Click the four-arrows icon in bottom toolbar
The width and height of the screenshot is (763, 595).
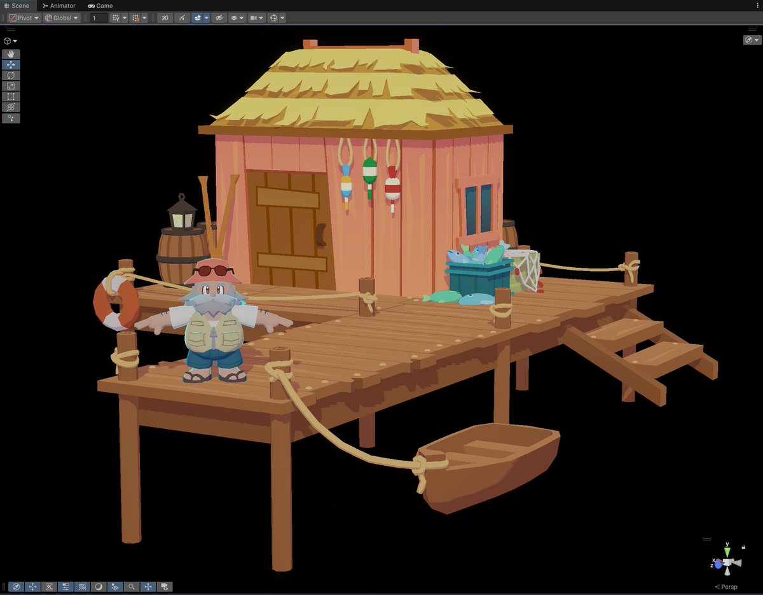coord(33,587)
